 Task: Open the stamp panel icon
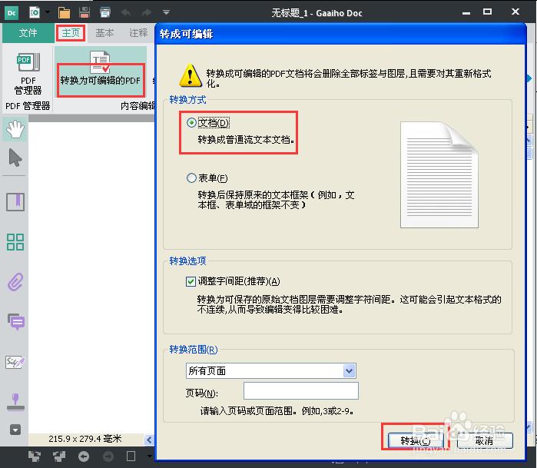point(15,402)
